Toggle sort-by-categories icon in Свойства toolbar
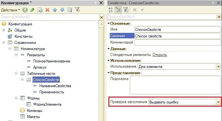The height and width of the screenshot is (121, 222). pos(118,10)
